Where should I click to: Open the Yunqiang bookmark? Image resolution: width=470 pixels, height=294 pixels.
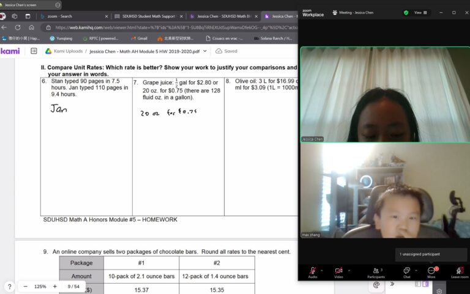point(61,39)
